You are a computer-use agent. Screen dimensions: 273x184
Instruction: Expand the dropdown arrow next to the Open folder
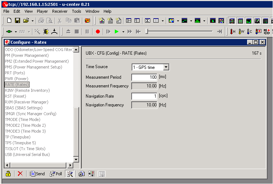[x=32, y=21]
